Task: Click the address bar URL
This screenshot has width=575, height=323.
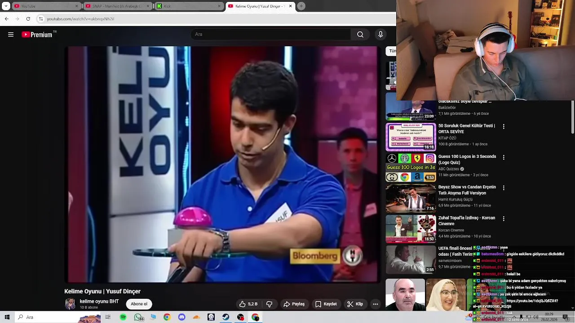Action: 80,19
